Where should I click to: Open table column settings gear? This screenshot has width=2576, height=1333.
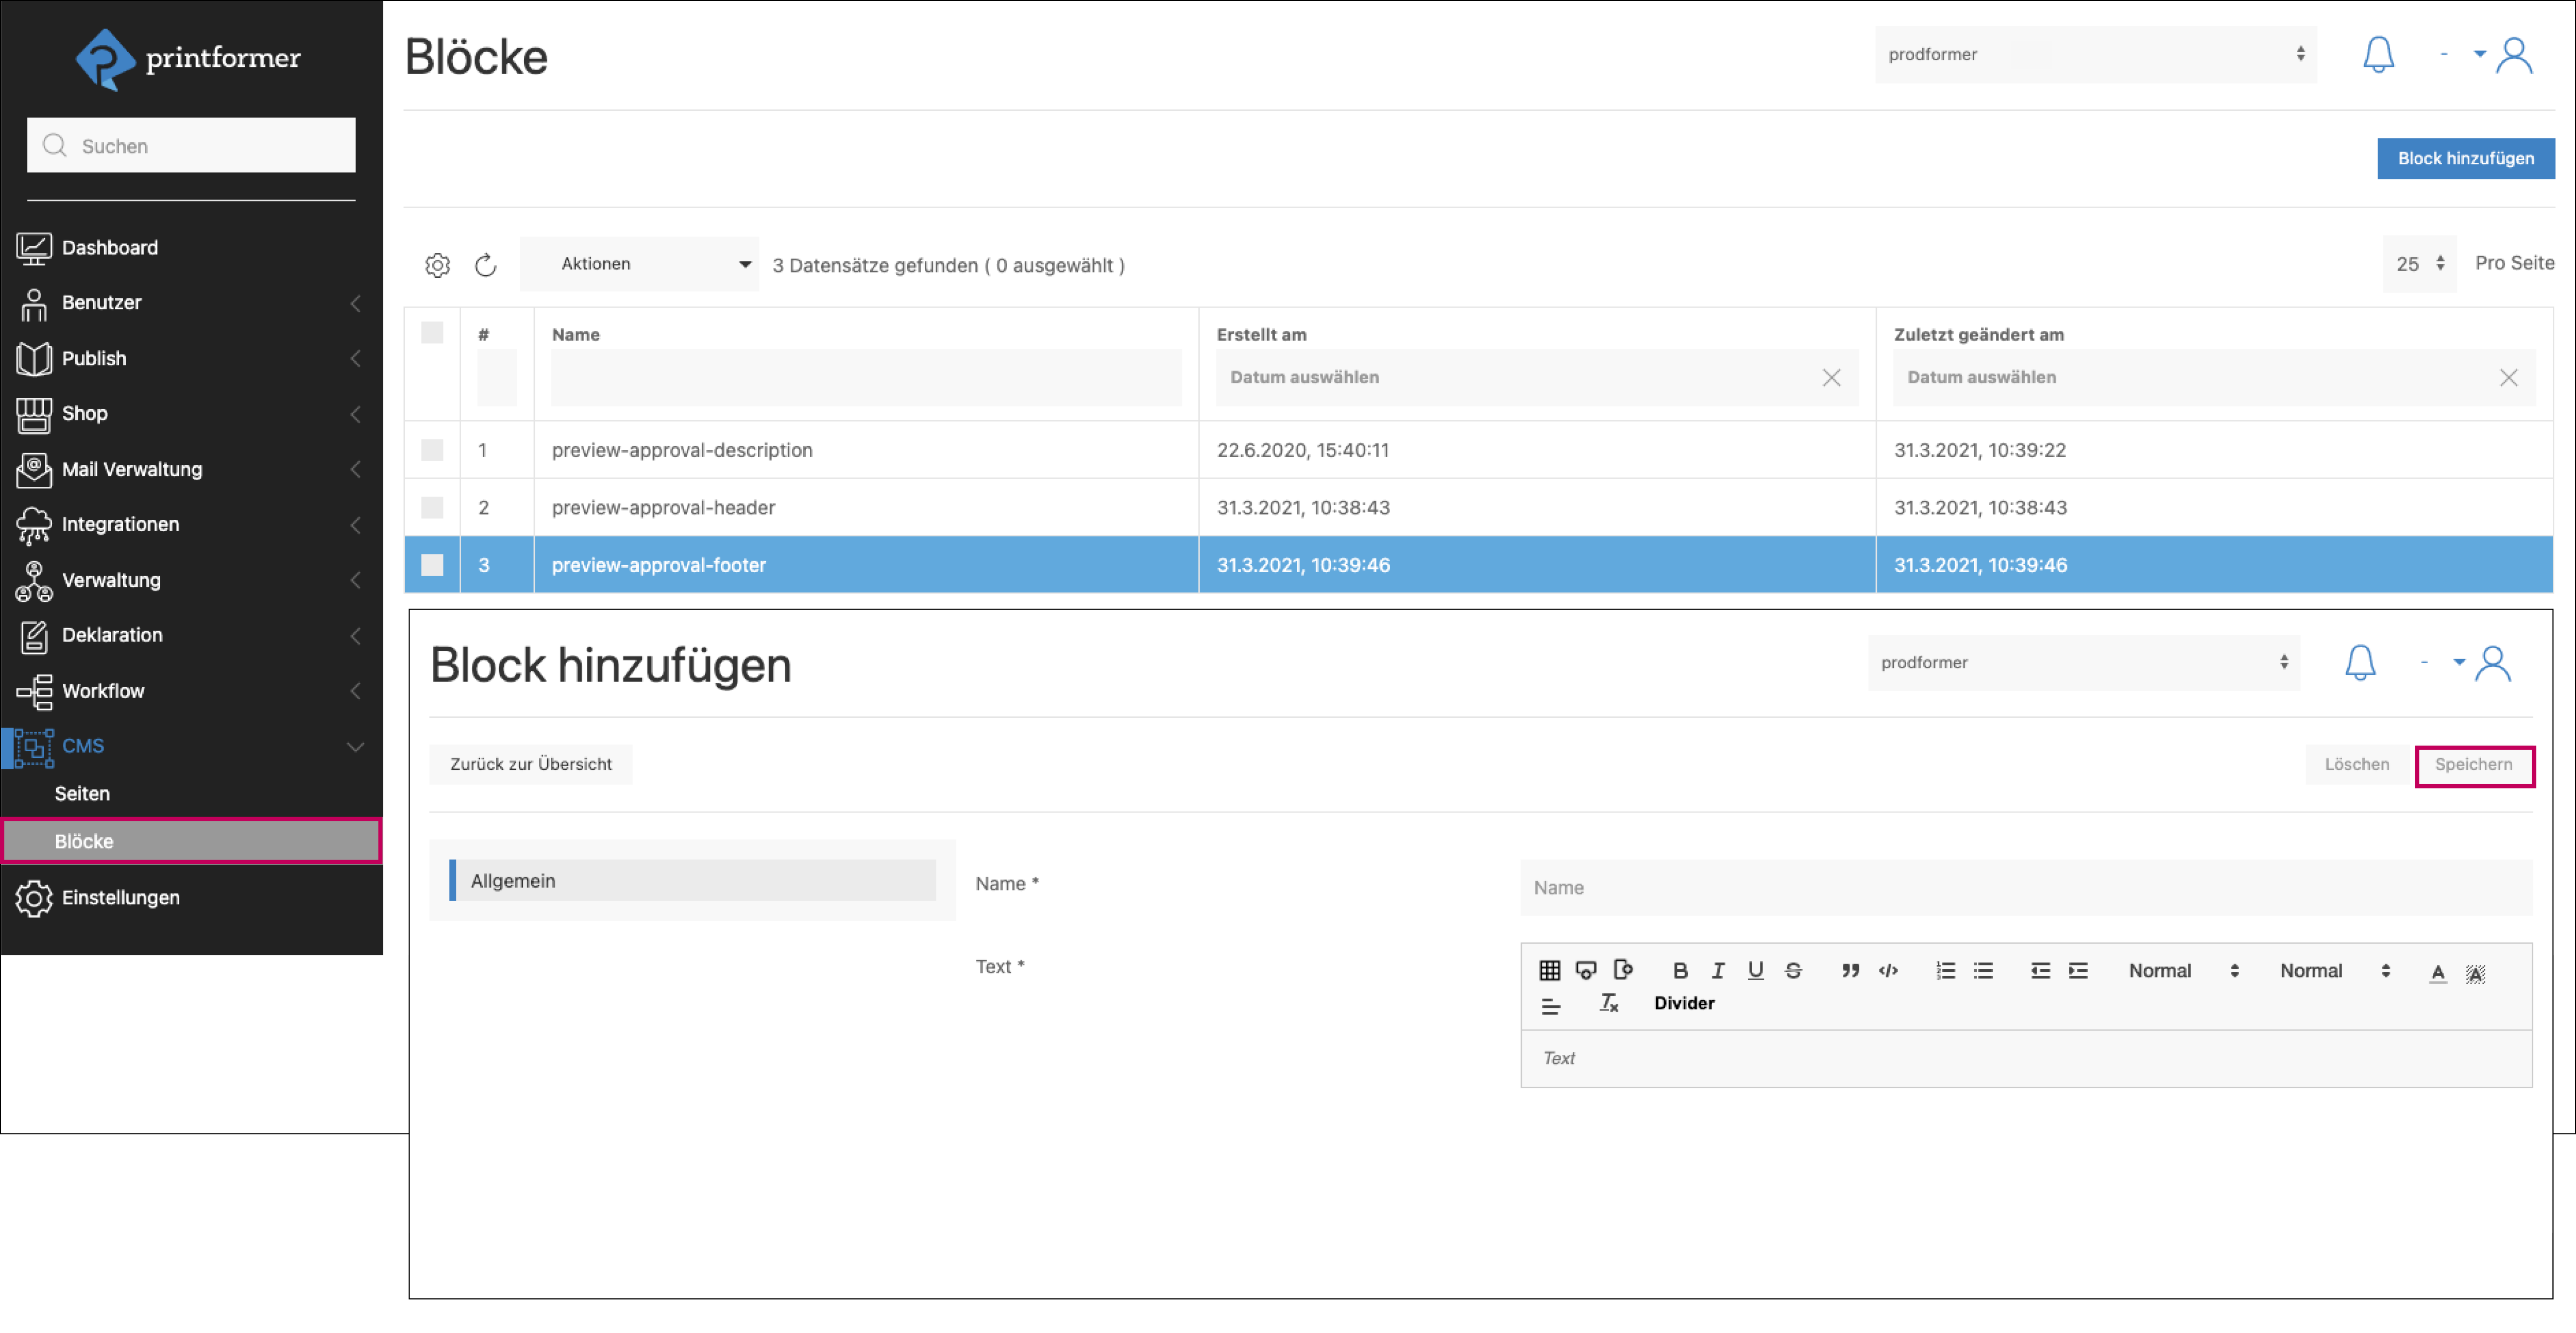click(x=437, y=265)
